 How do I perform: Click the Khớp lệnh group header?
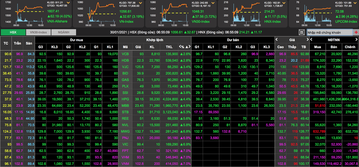(154, 40)
